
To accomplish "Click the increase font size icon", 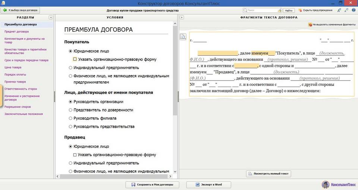I will point(339,10).
